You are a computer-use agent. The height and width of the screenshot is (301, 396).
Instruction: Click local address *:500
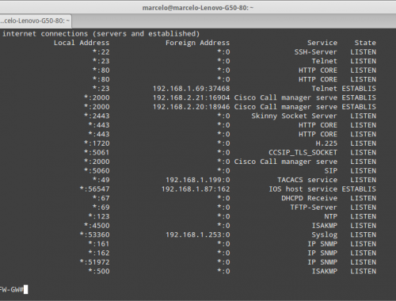(99, 271)
